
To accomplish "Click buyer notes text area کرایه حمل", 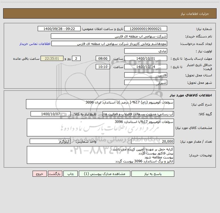I will (100, 155).
